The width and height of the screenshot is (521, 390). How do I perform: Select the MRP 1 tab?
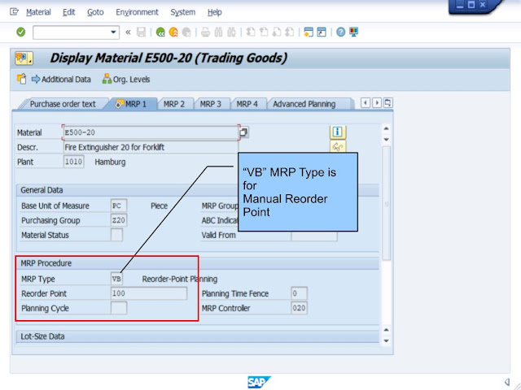pos(131,104)
